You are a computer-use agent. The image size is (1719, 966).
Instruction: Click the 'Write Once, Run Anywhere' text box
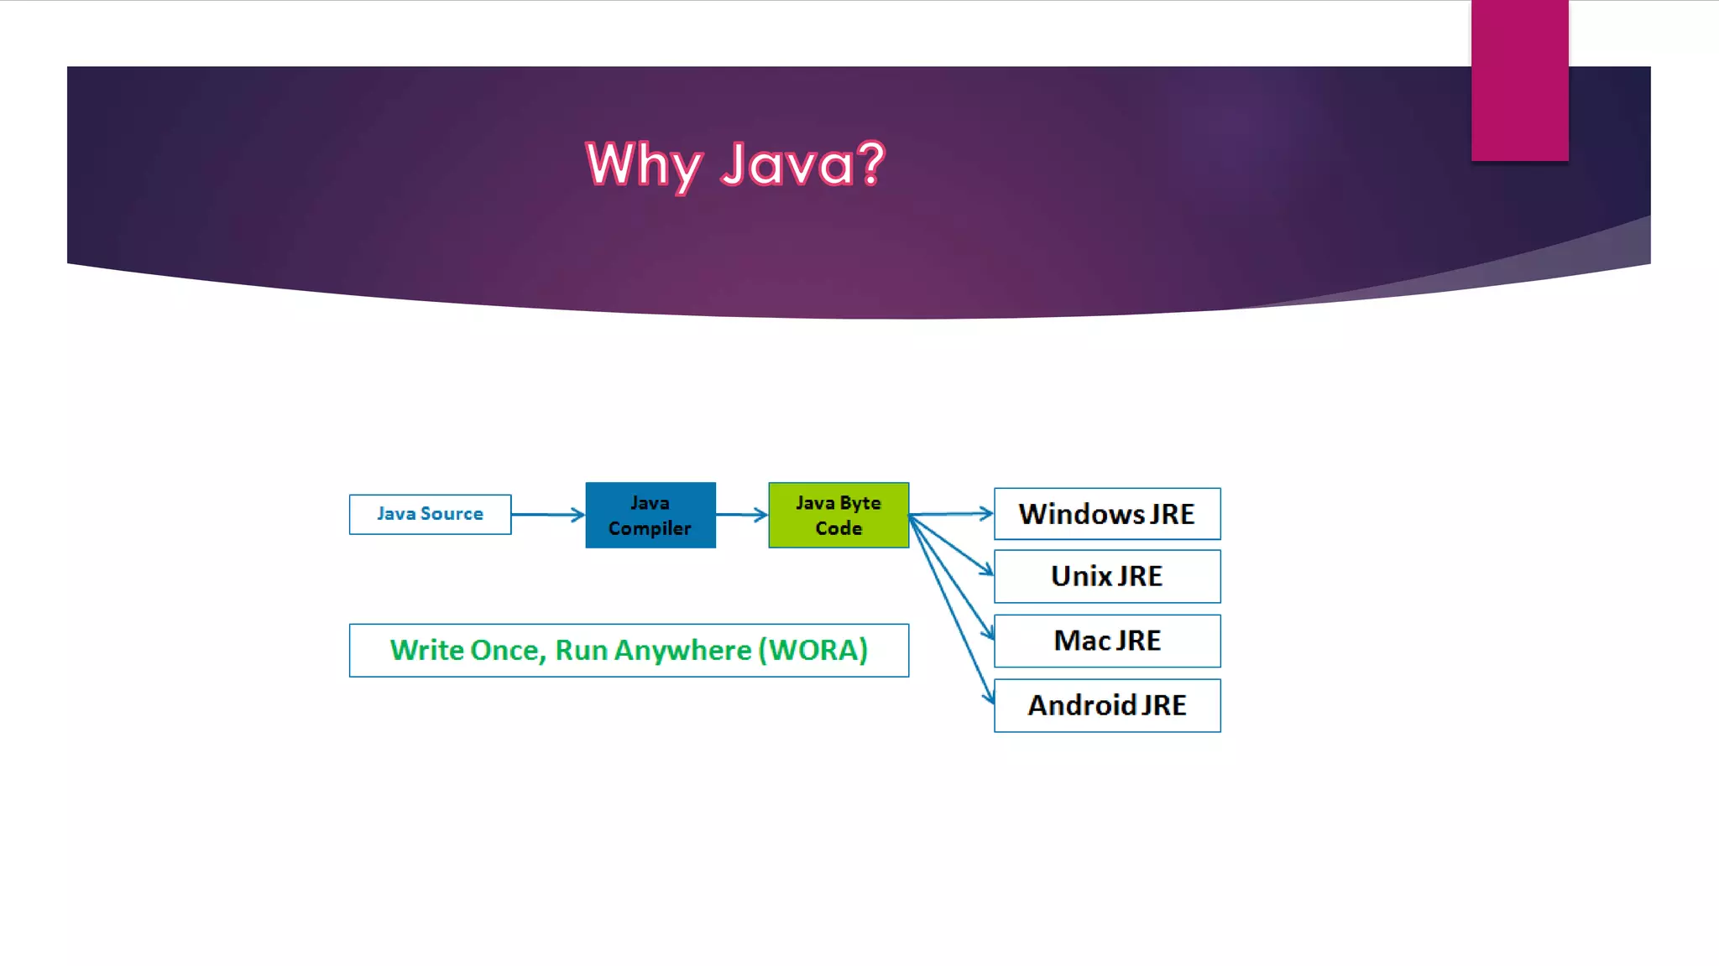tap(629, 650)
